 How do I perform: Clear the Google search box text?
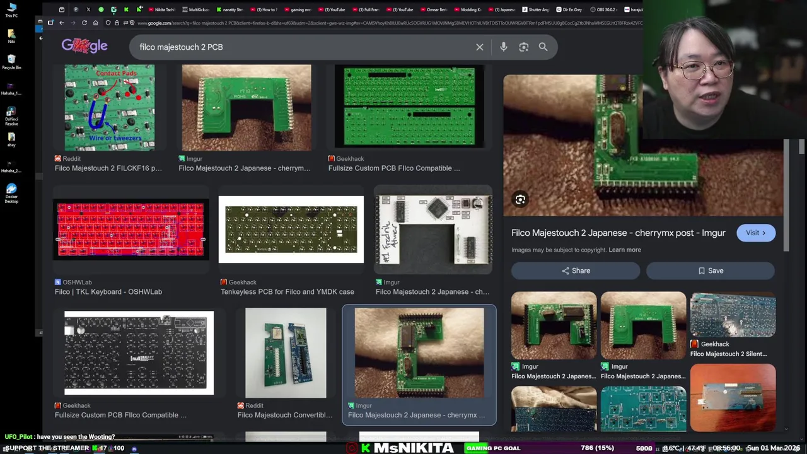click(x=480, y=47)
